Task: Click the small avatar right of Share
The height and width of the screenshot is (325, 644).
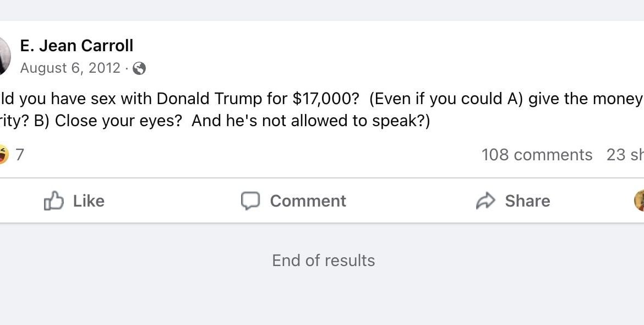Action: 639,201
